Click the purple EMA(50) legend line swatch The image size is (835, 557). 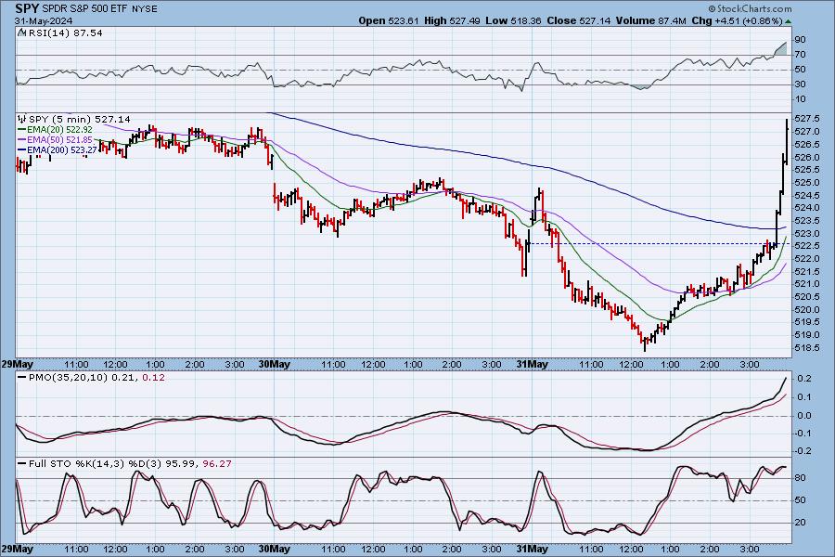point(22,139)
